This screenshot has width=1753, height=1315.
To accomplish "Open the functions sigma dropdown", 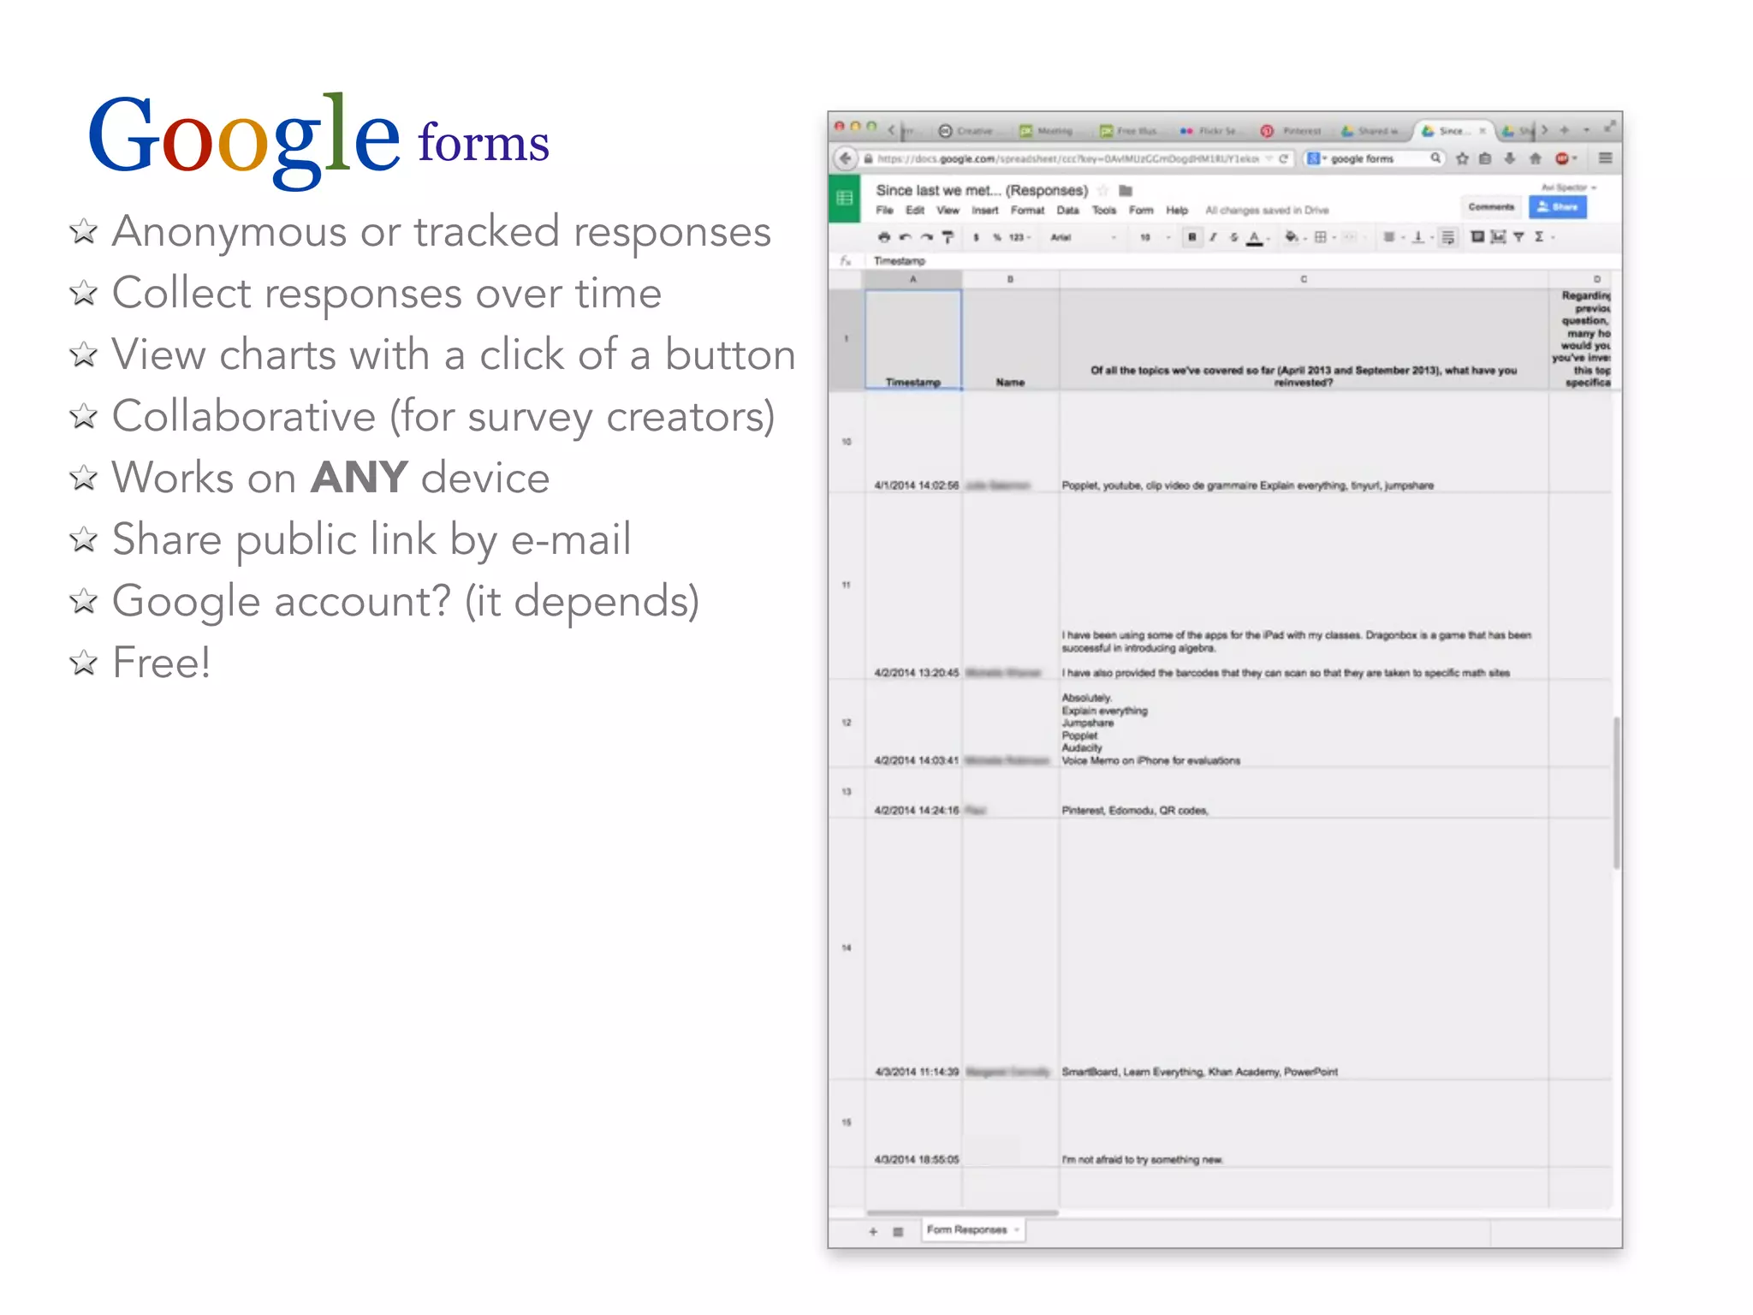I will [x=1543, y=237].
